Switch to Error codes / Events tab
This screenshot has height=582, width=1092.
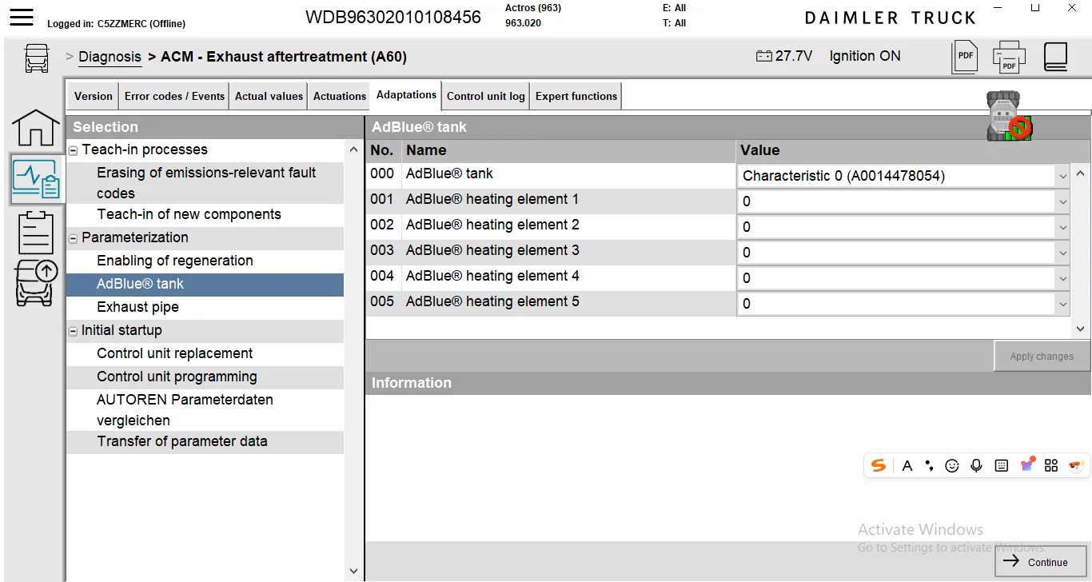click(x=174, y=96)
